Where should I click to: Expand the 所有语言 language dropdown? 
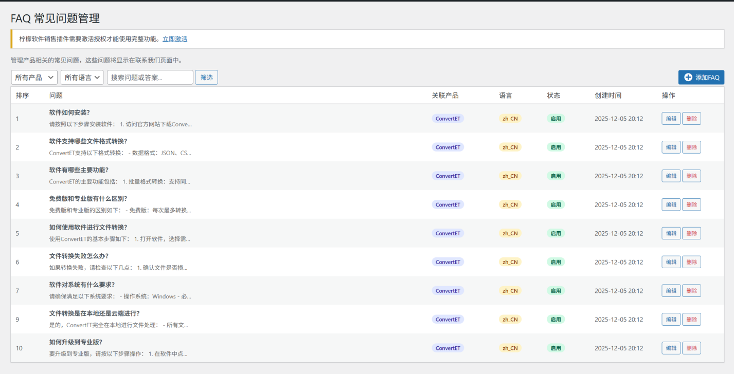coord(82,78)
